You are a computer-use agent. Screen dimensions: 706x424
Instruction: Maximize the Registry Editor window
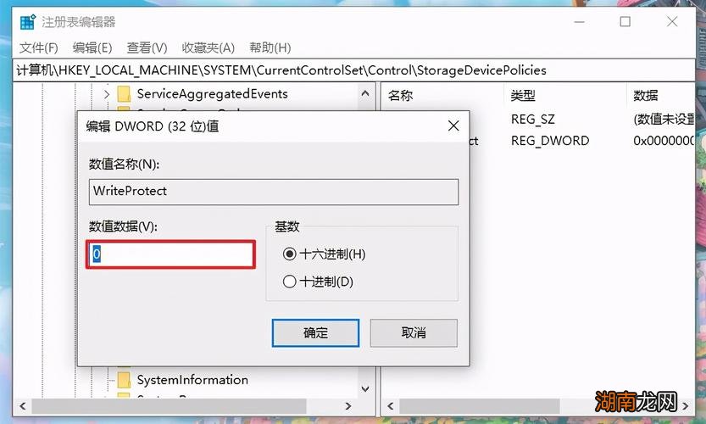click(625, 22)
